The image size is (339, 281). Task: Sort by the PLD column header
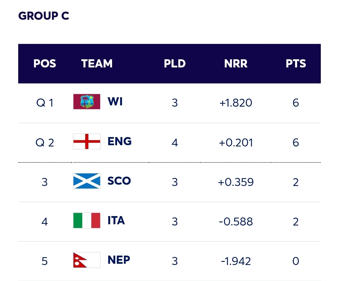pos(175,64)
